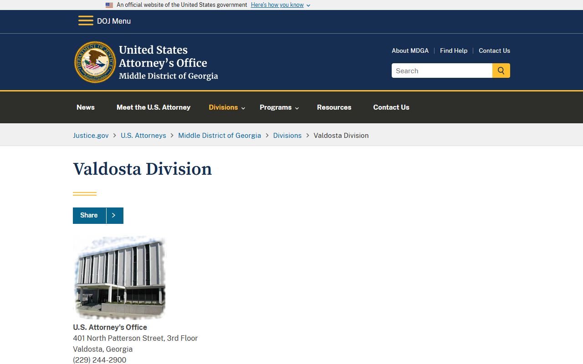The height and width of the screenshot is (364, 583).
Task: Click the US flag icon in banner
Action: pos(109,5)
